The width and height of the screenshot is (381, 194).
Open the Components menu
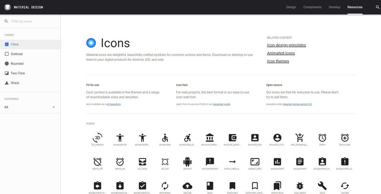point(312,7)
